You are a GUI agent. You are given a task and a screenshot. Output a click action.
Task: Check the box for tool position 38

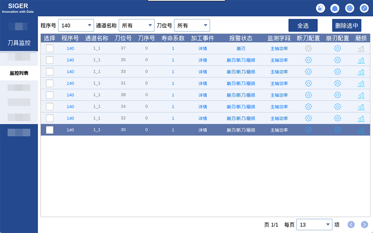[x=50, y=95]
